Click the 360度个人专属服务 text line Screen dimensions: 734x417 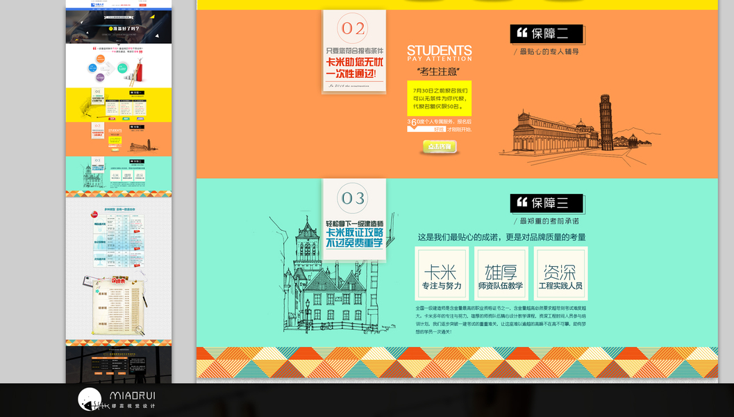pos(439,122)
